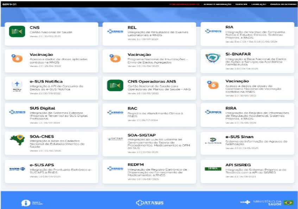Select the SOA-SIGTAP card title

tap(141, 135)
